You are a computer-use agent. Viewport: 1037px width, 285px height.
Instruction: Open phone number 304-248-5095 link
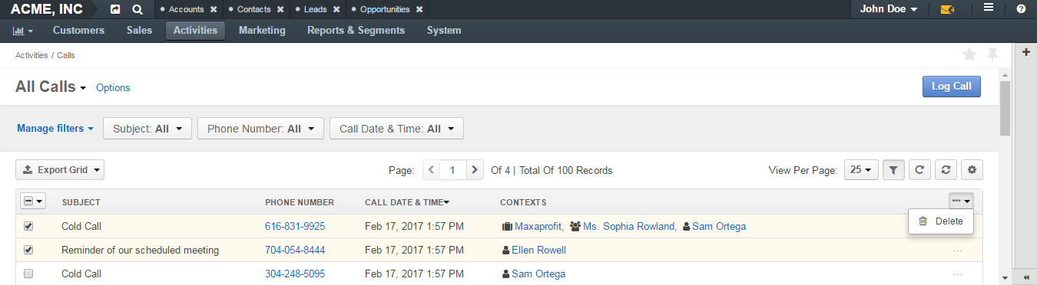pos(295,274)
